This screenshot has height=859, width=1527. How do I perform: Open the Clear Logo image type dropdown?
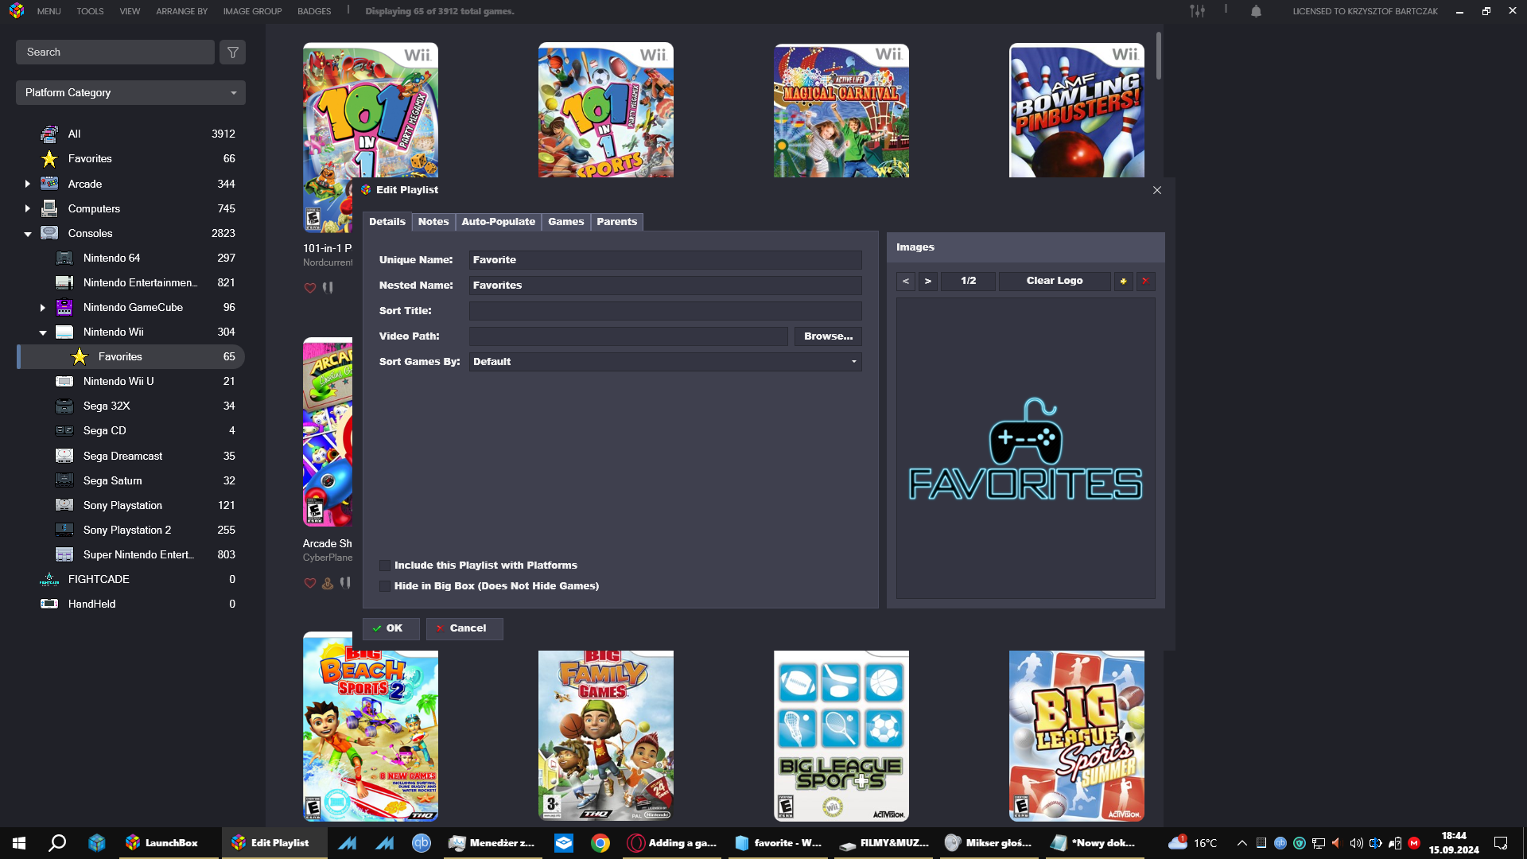1055,281
